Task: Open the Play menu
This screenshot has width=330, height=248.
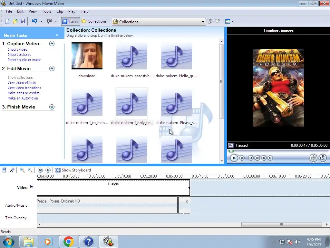Action: [72, 11]
